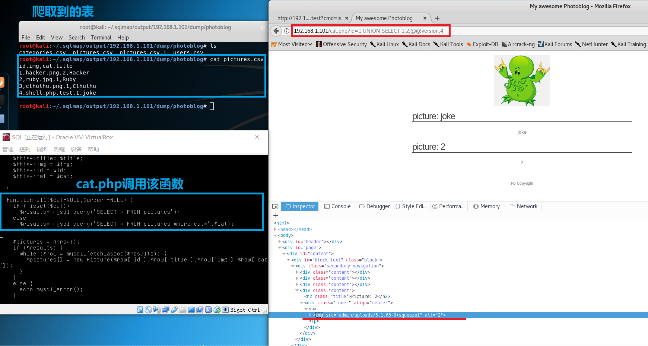Open the Terminal menu in the Kali terminal
Image resolution: width=648 pixels, height=346 pixels.
point(101,38)
